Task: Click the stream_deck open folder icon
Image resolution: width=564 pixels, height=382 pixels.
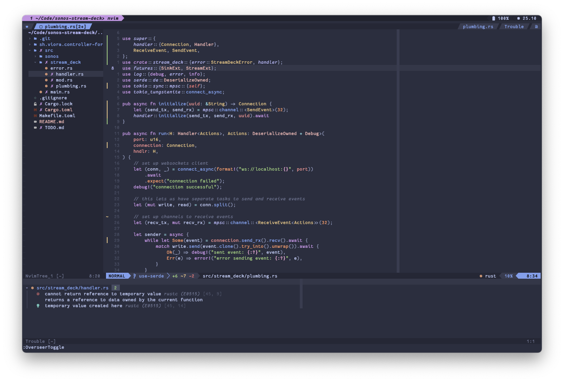Action: pyautogui.click(x=41, y=63)
